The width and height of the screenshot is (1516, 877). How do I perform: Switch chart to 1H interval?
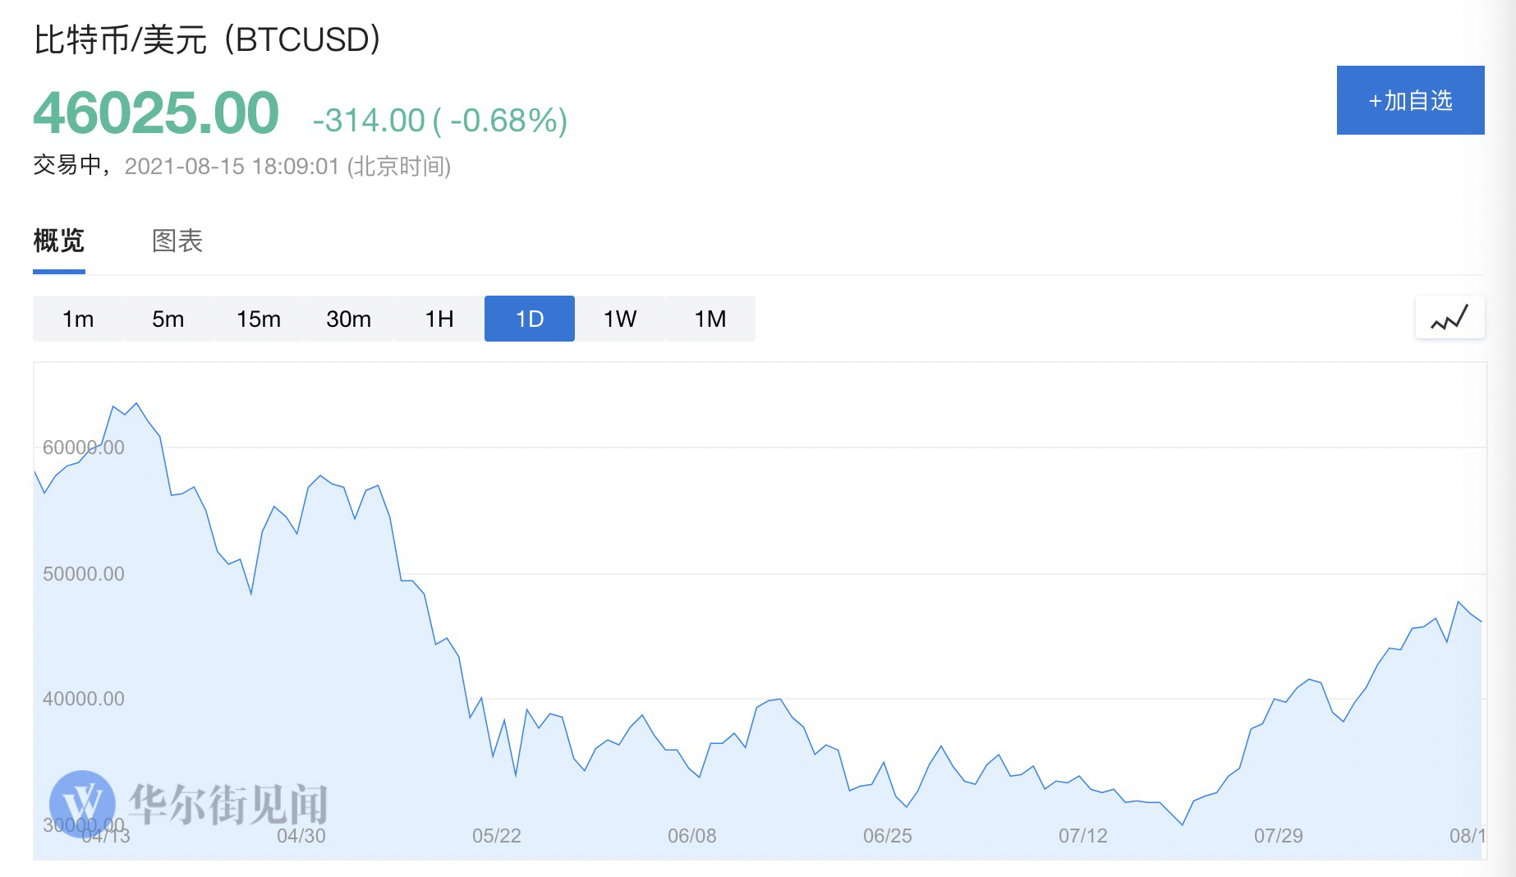(x=439, y=319)
